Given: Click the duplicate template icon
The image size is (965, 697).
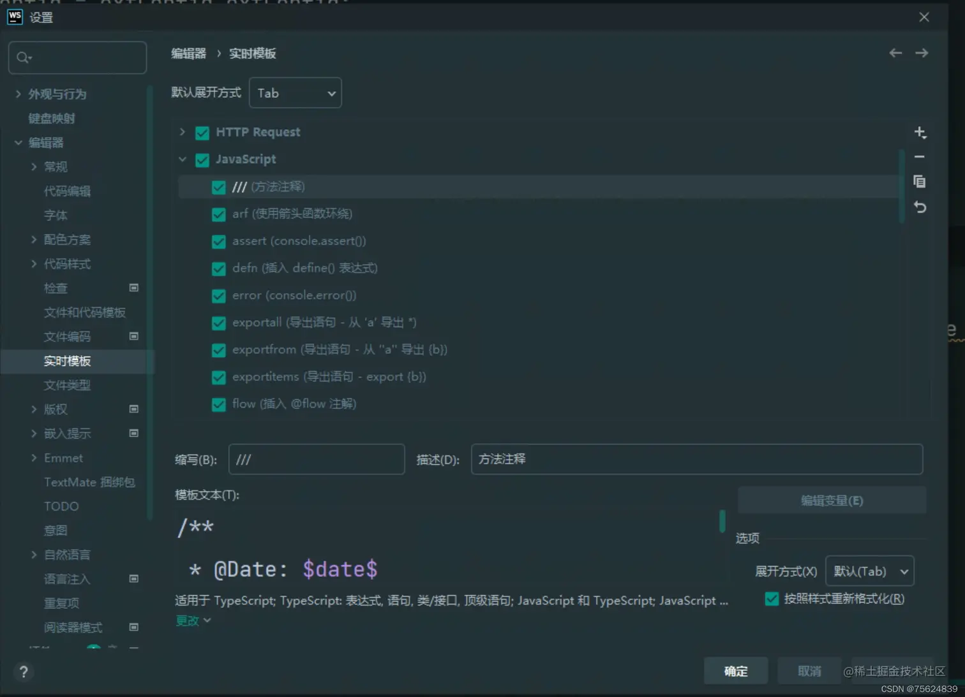Looking at the screenshot, I should pos(920,182).
